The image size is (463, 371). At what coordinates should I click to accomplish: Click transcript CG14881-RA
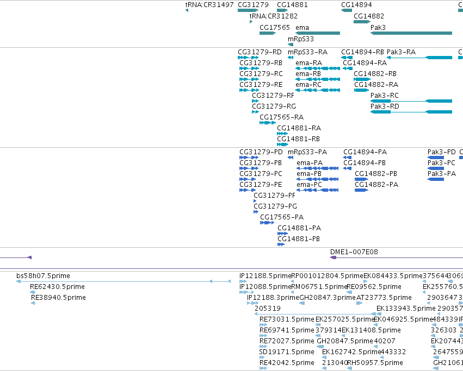click(299, 128)
